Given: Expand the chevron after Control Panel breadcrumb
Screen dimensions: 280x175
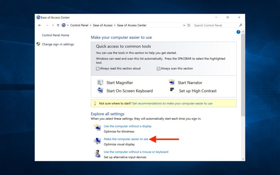Looking at the screenshot, I should tap(91, 25).
